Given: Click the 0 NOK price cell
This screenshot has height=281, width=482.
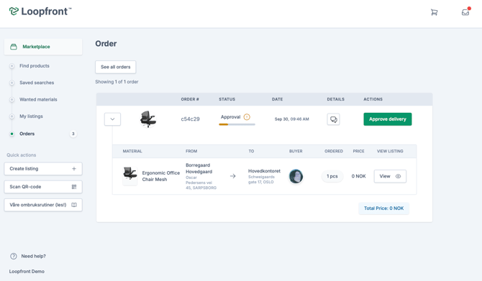Looking at the screenshot, I should coord(359,176).
